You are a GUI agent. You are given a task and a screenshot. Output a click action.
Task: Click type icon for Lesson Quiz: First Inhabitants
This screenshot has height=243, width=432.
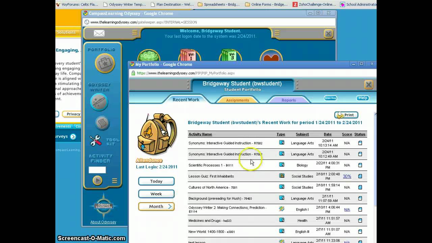281,176
